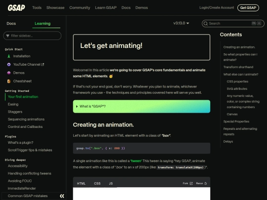The height and width of the screenshot is (200, 267).
Task: Select the JS tab in code demo
Action: 111,184
